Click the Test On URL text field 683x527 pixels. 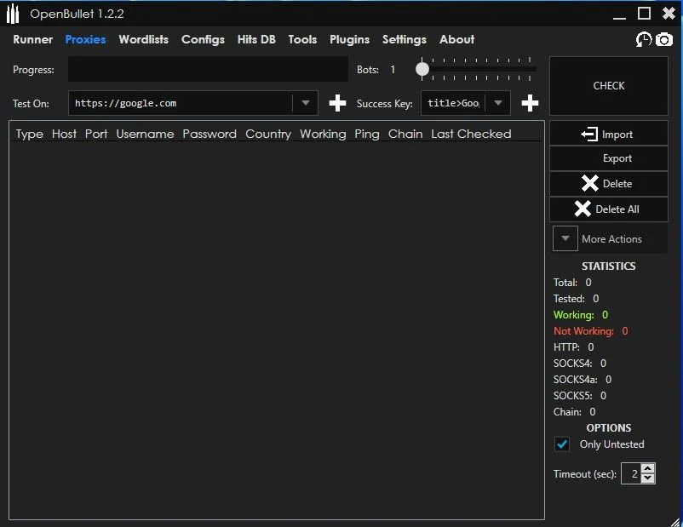(x=181, y=103)
